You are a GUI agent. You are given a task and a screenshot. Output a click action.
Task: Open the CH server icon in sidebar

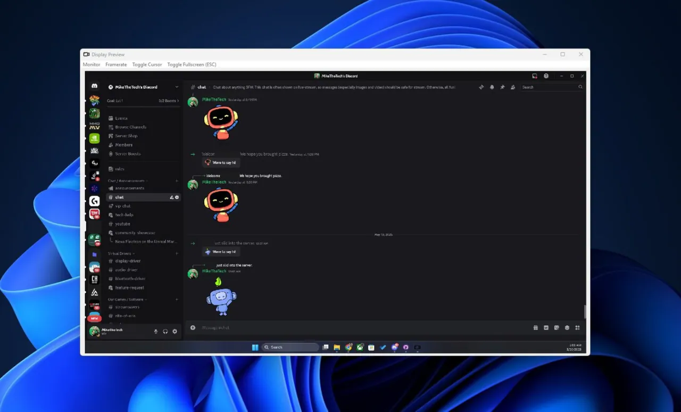pos(94,279)
